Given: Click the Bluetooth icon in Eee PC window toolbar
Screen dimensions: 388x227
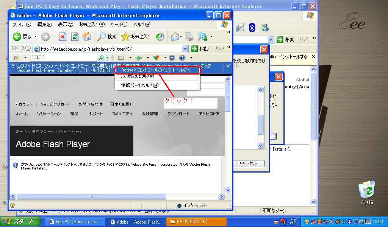Looking at the screenshot, I should 252,28.
